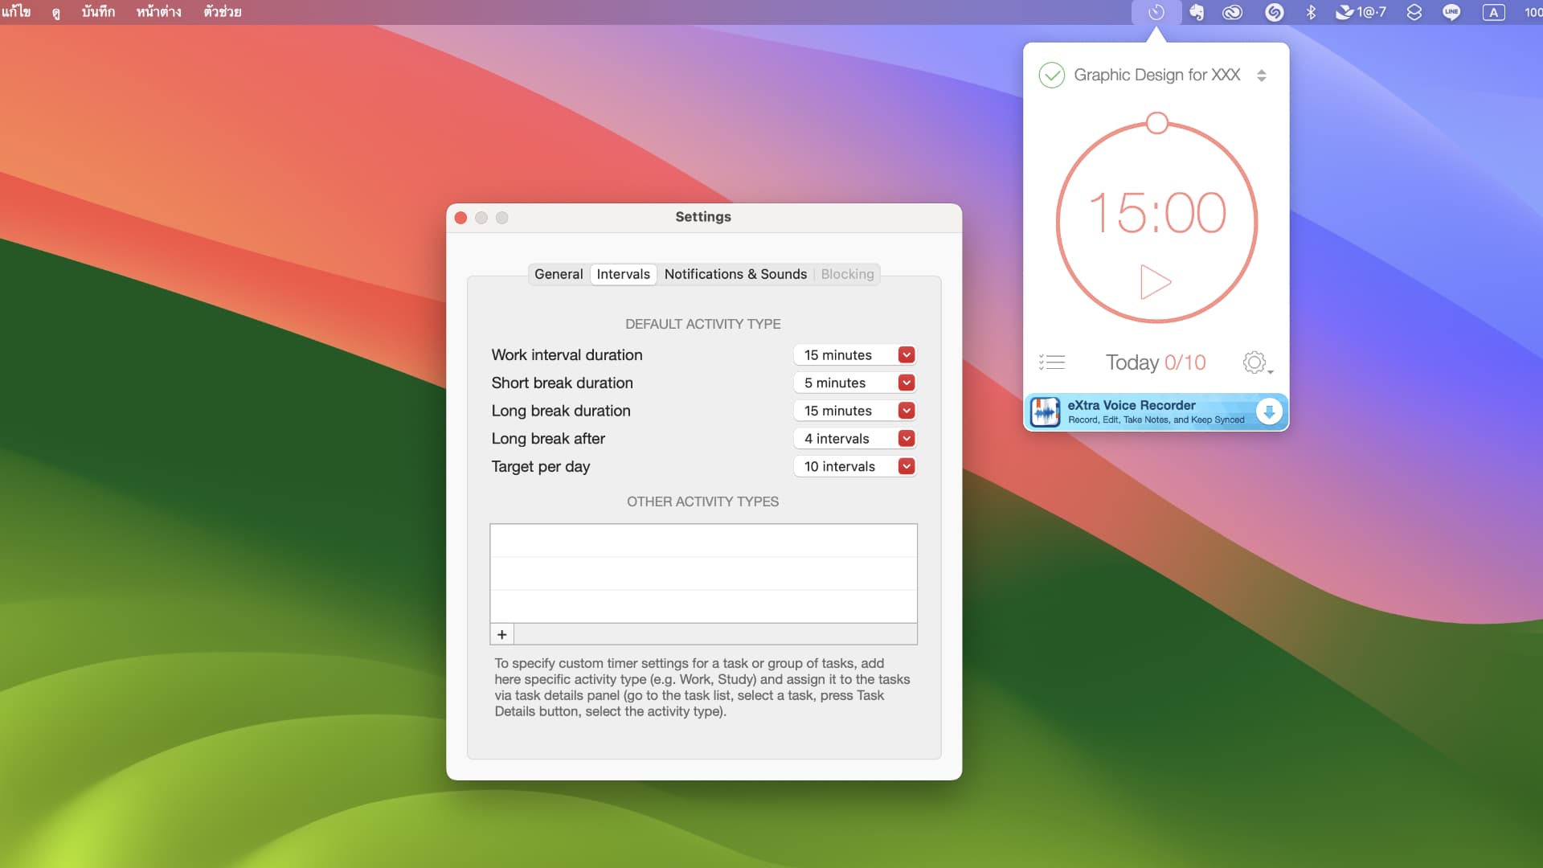Show the task list in the Pomodoro popup
The width and height of the screenshot is (1543, 868).
[x=1053, y=362]
